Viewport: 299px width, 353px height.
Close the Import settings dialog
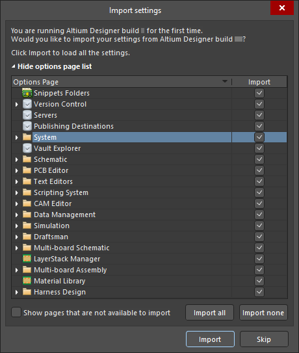coord(282,8)
